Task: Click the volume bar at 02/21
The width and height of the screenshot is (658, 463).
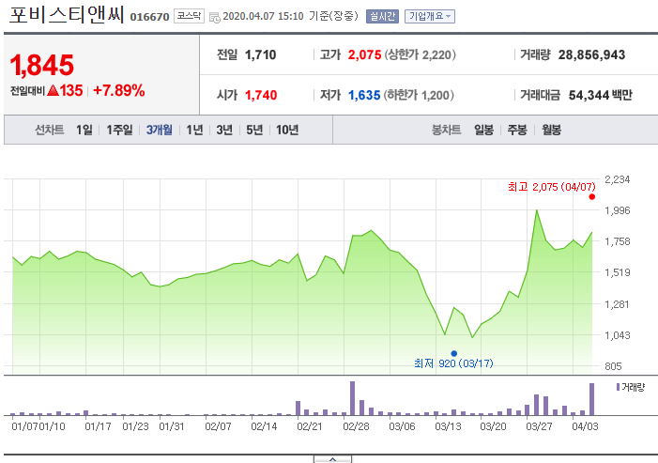Action: point(298,408)
